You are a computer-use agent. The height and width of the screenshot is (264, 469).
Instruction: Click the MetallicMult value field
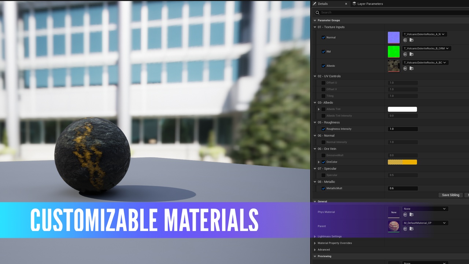click(403, 188)
